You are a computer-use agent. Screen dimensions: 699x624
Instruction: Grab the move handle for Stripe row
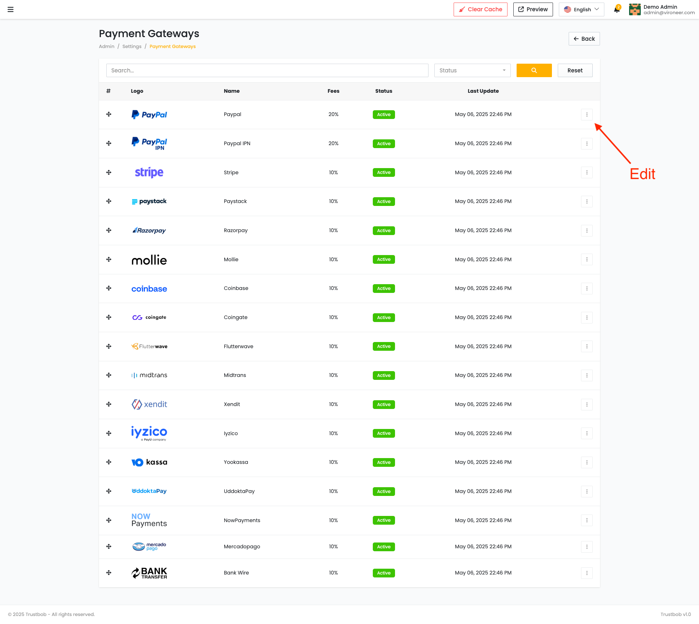tap(109, 172)
